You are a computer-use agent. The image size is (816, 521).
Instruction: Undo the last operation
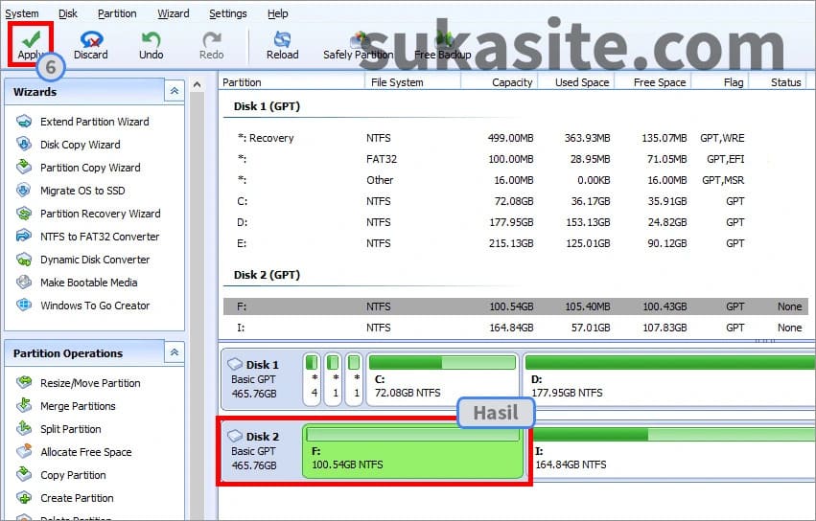(x=151, y=45)
